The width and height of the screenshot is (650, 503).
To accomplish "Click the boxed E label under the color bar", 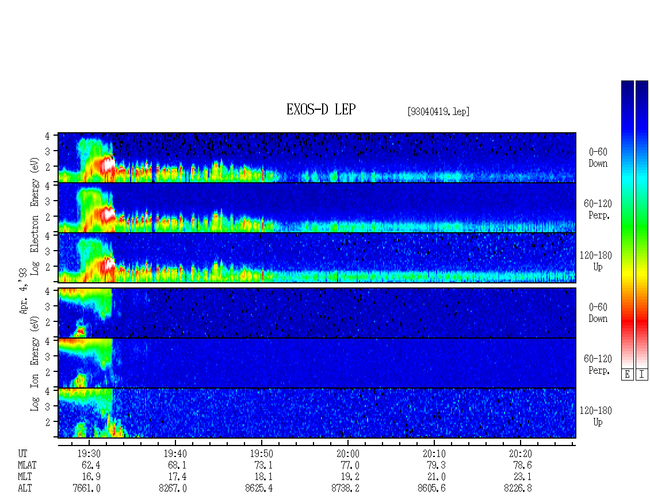I will coord(627,375).
